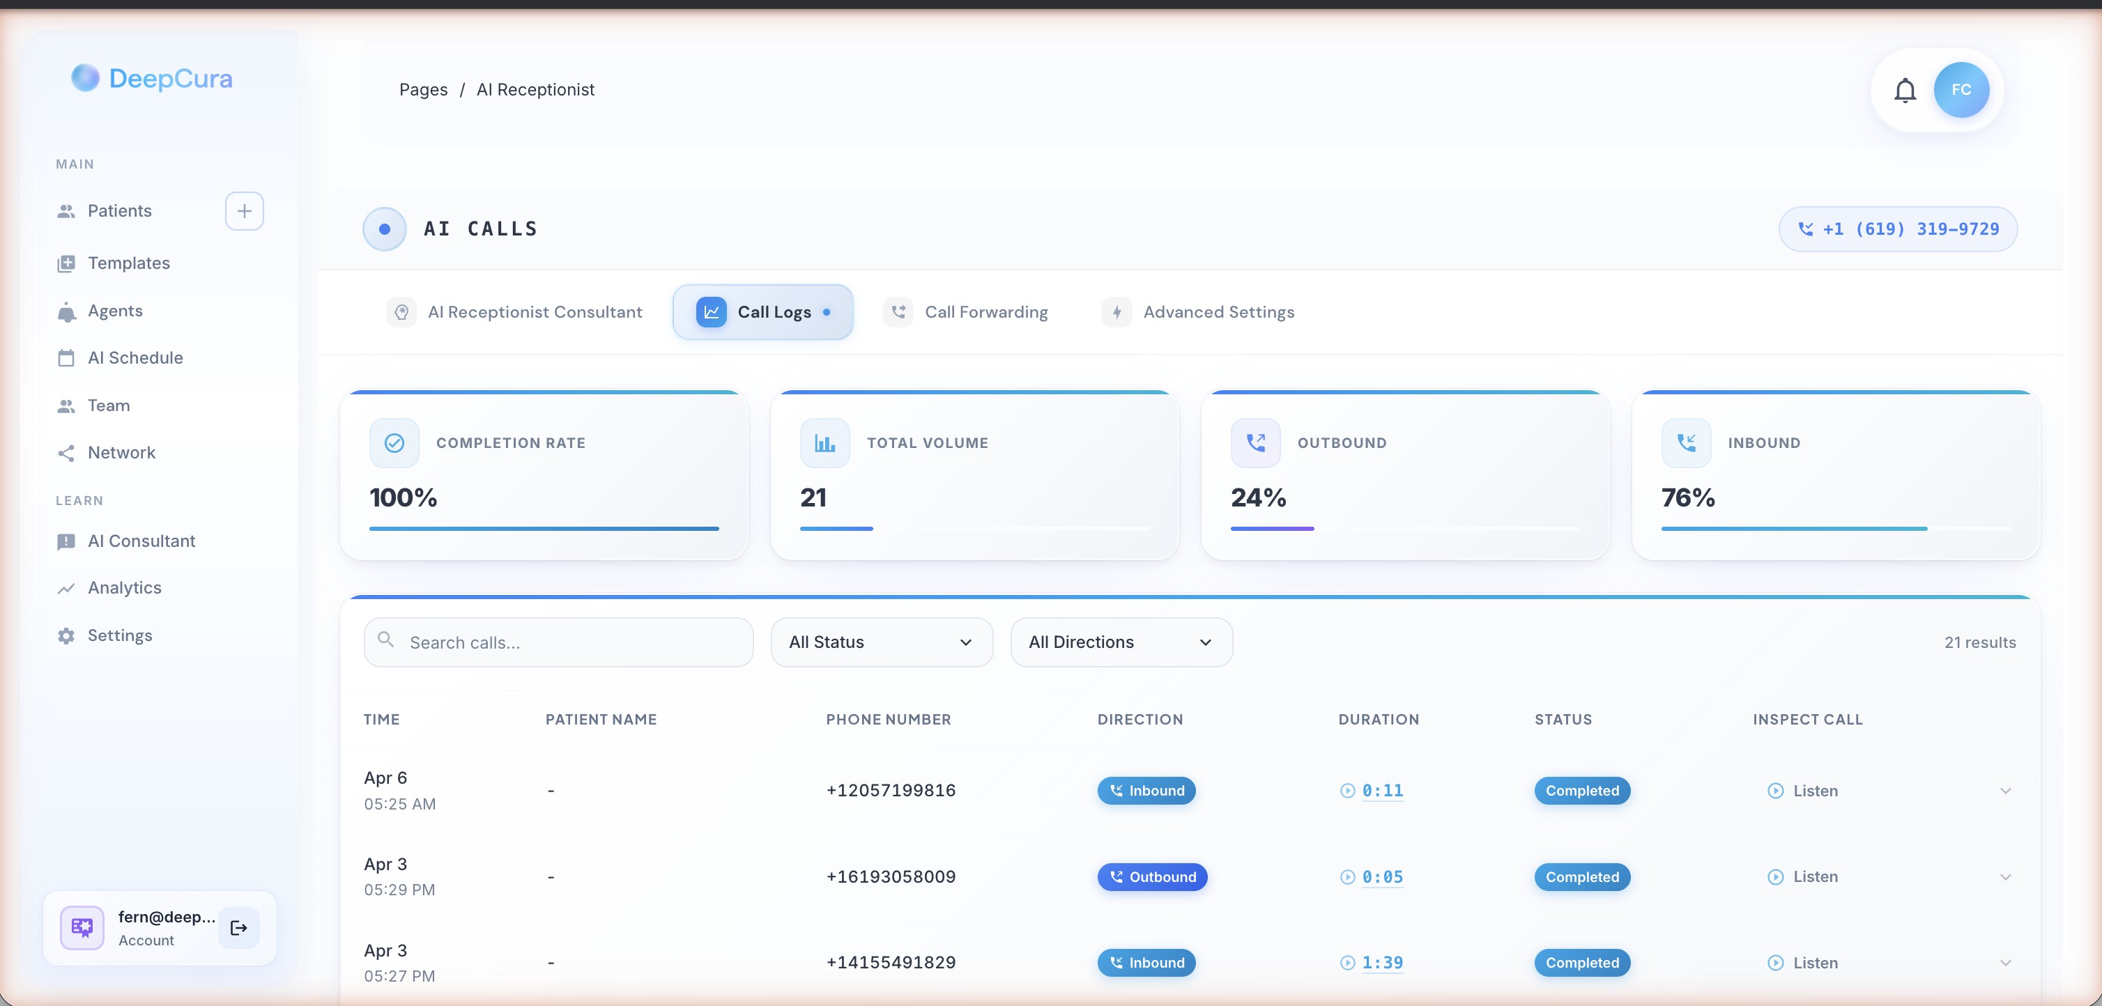Click the Network share icon
The image size is (2102, 1006).
[x=66, y=453]
